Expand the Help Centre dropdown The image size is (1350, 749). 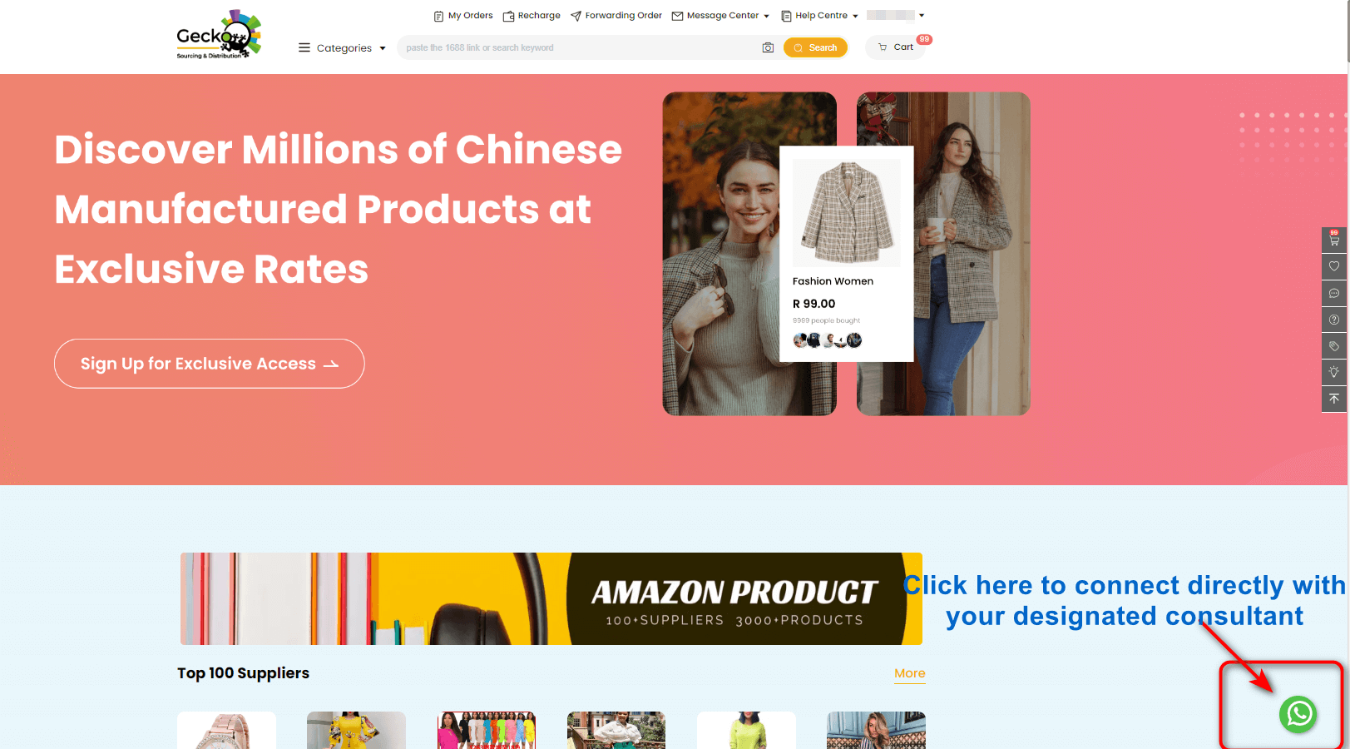(x=819, y=16)
